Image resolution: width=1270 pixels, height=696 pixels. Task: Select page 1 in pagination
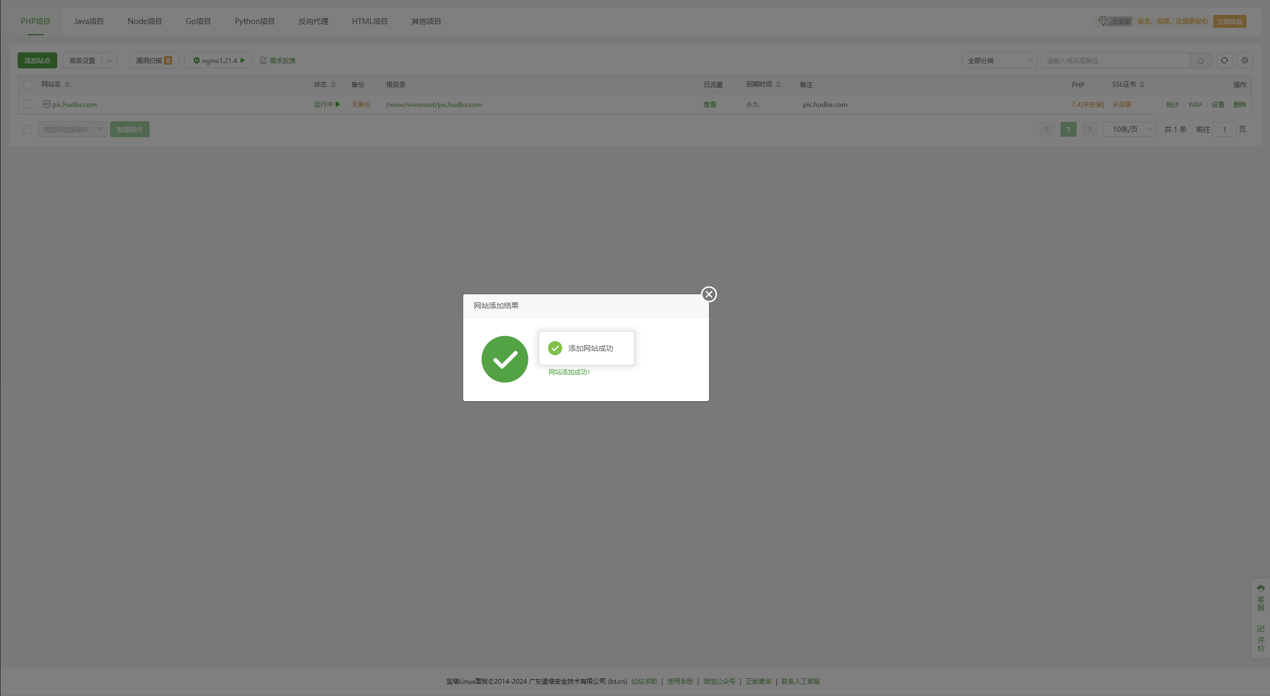(1068, 129)
